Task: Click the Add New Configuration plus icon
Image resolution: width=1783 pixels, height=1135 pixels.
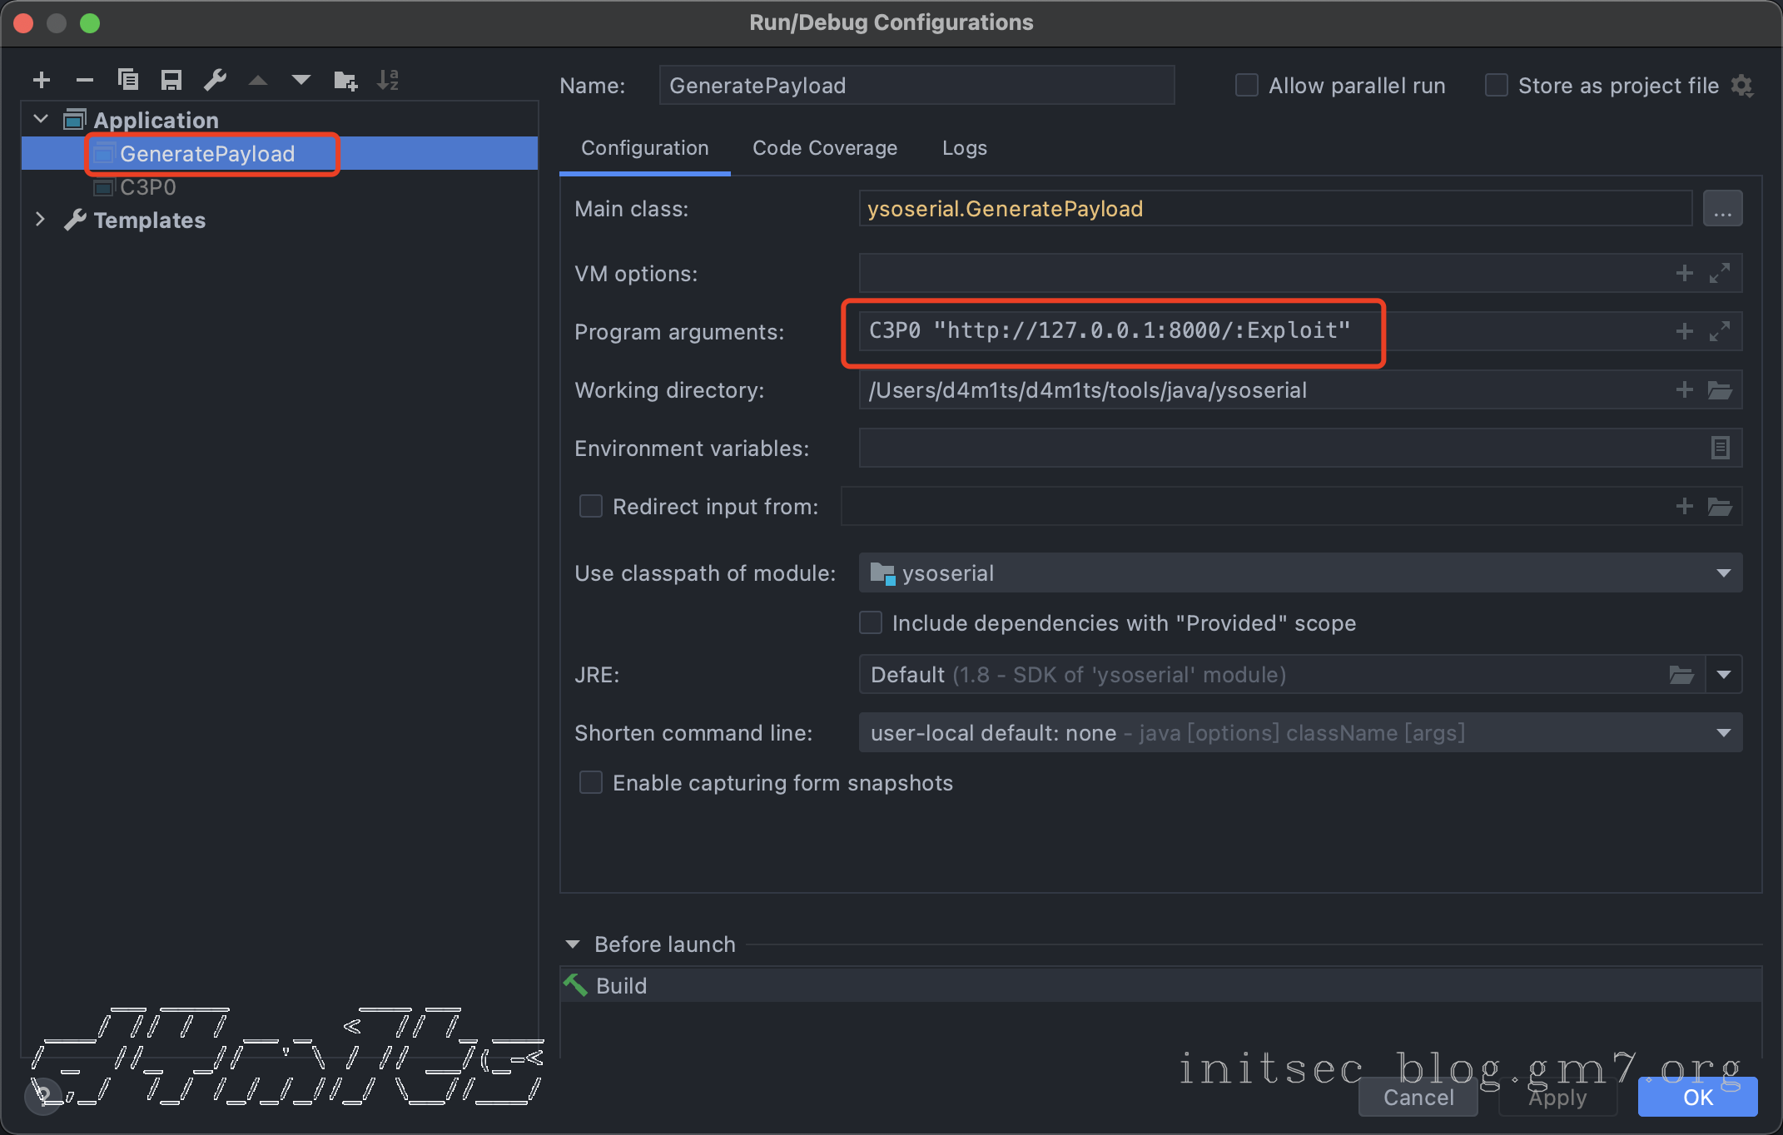Action: [42, 80]
